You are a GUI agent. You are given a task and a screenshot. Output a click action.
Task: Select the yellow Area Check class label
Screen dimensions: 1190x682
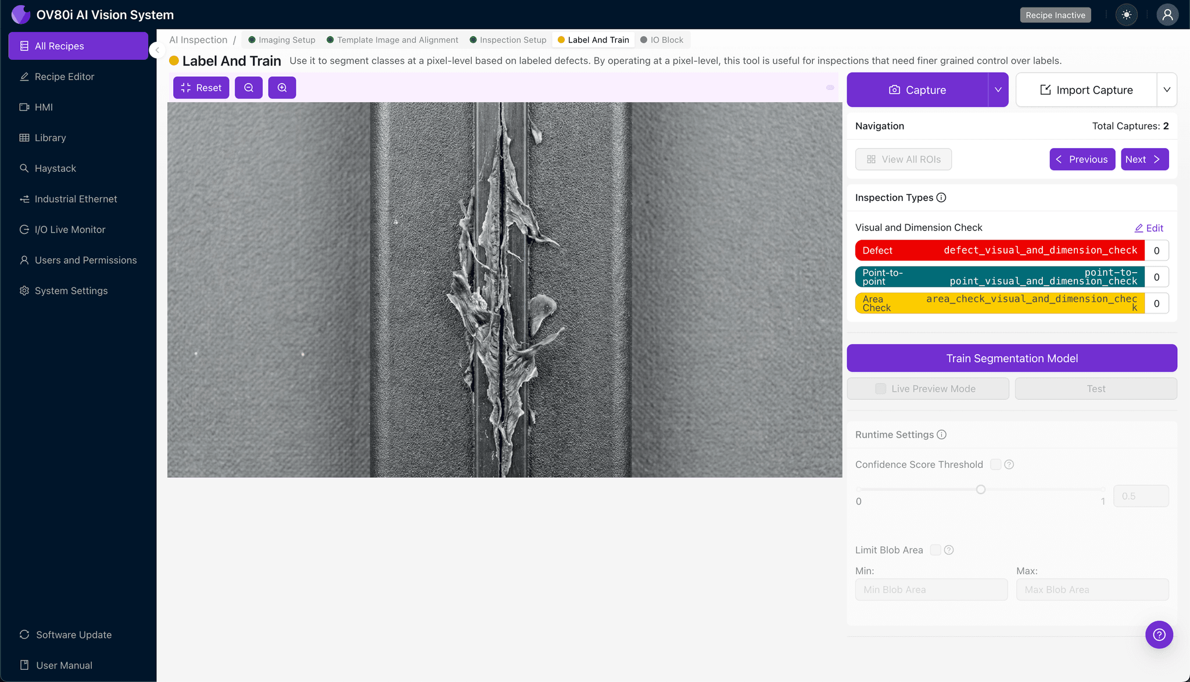999,303
